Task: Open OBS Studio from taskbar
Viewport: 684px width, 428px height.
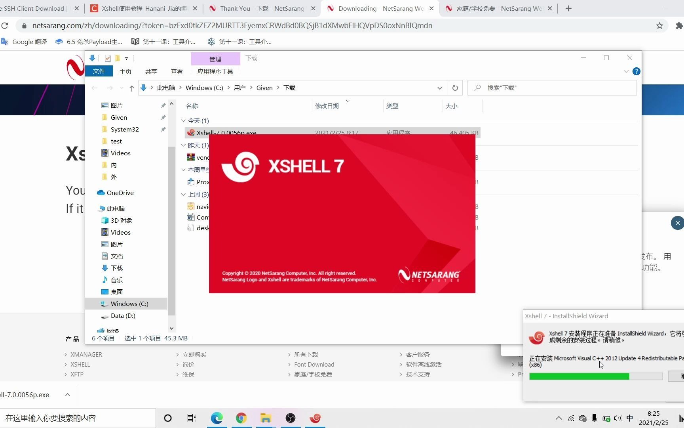Action: pos(291,418)
